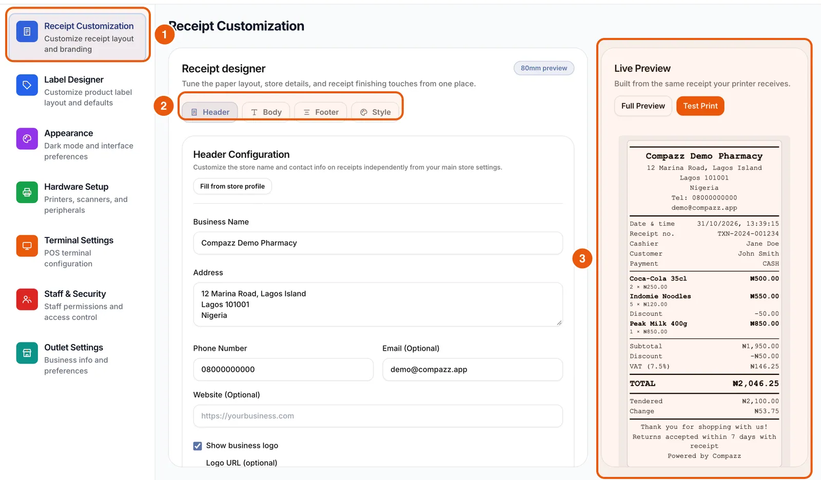Open Outlet Settings section
The image size is (821, 480).
point(78,359)
